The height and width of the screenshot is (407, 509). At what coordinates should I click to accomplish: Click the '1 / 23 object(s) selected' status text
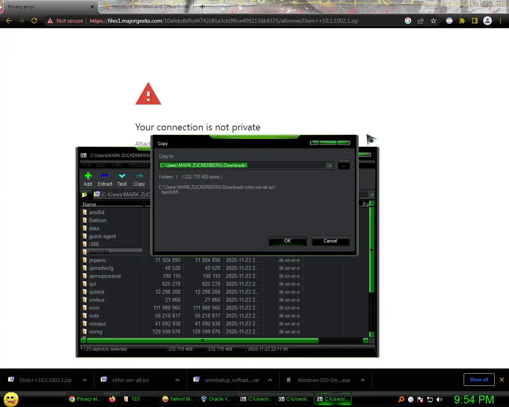(104, 349)
